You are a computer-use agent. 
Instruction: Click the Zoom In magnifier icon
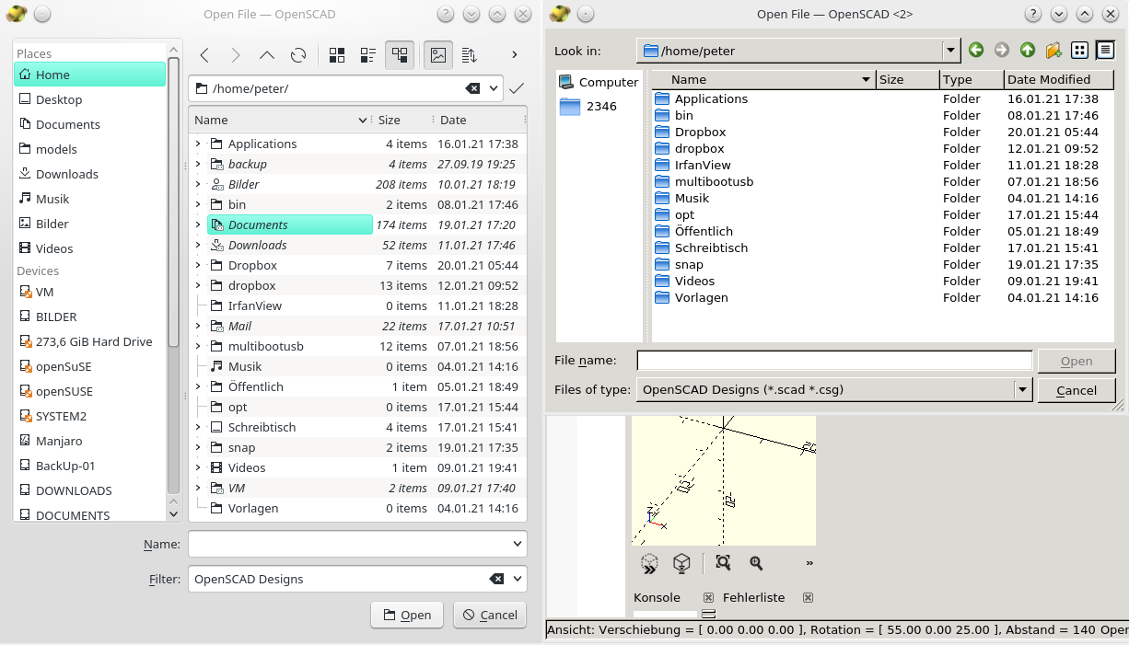756,563
